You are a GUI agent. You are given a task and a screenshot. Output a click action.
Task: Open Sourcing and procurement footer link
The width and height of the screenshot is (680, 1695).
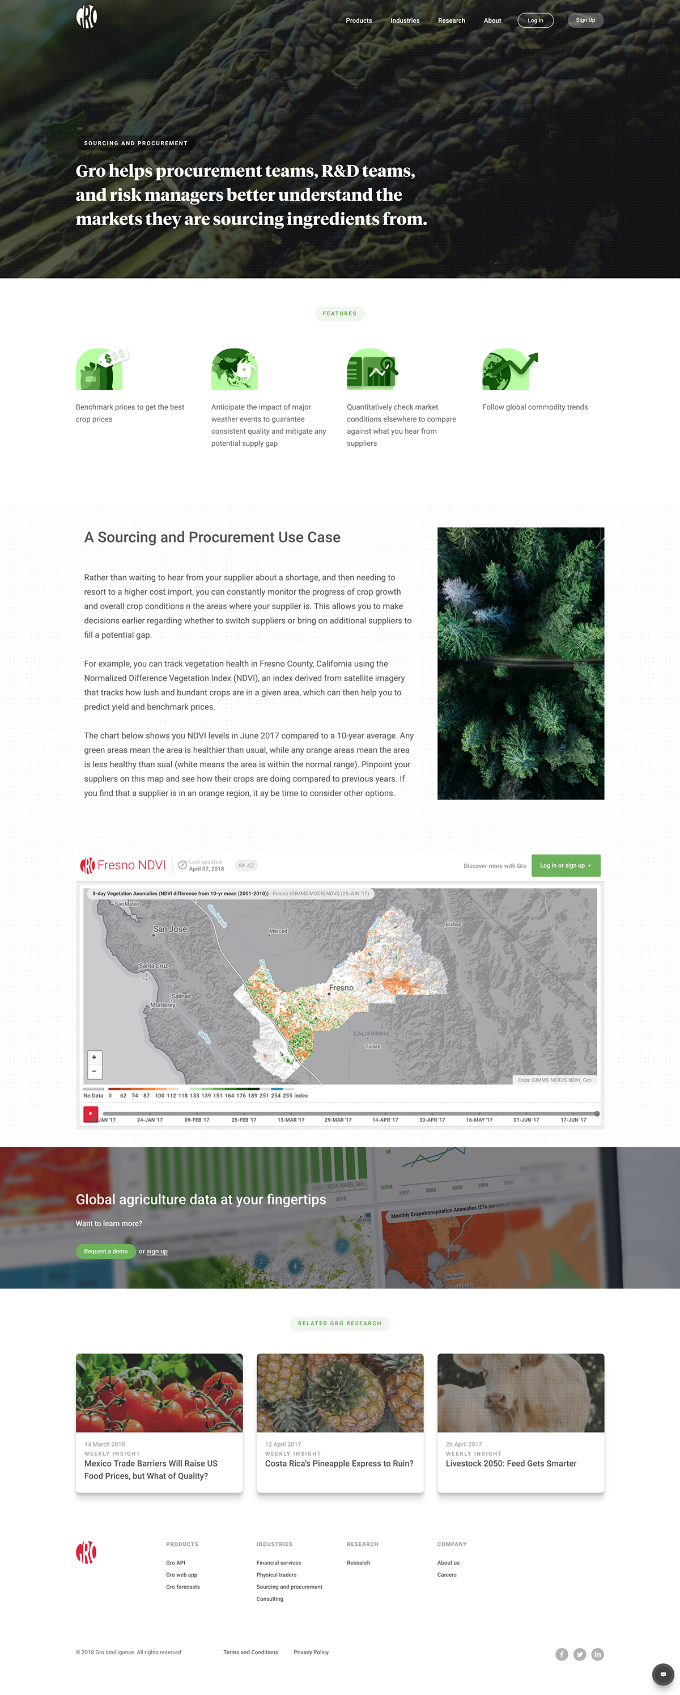click(x=290, y=1587)
